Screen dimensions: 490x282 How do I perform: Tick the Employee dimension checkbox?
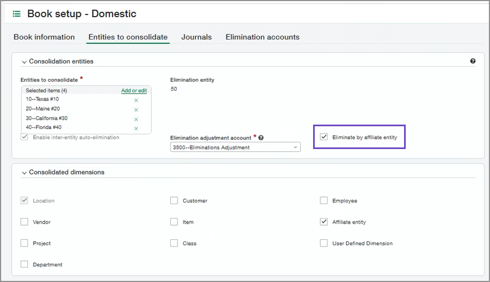324,201
